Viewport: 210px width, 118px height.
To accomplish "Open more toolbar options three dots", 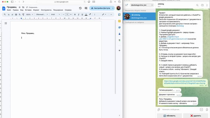I will [x=95, y=14].
